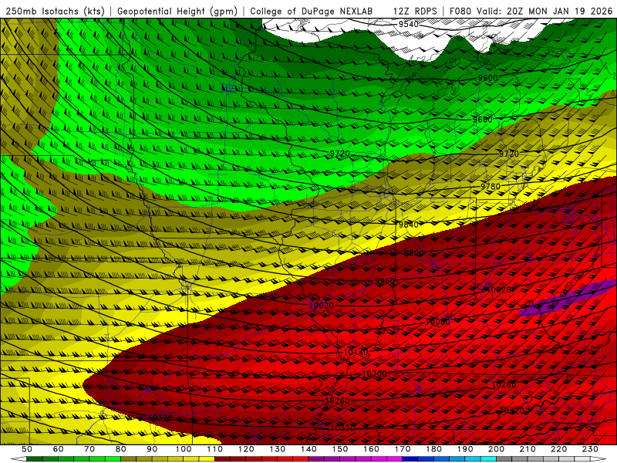Click the 10200 height contour label

pyautogui.click(x=374, y=373)
